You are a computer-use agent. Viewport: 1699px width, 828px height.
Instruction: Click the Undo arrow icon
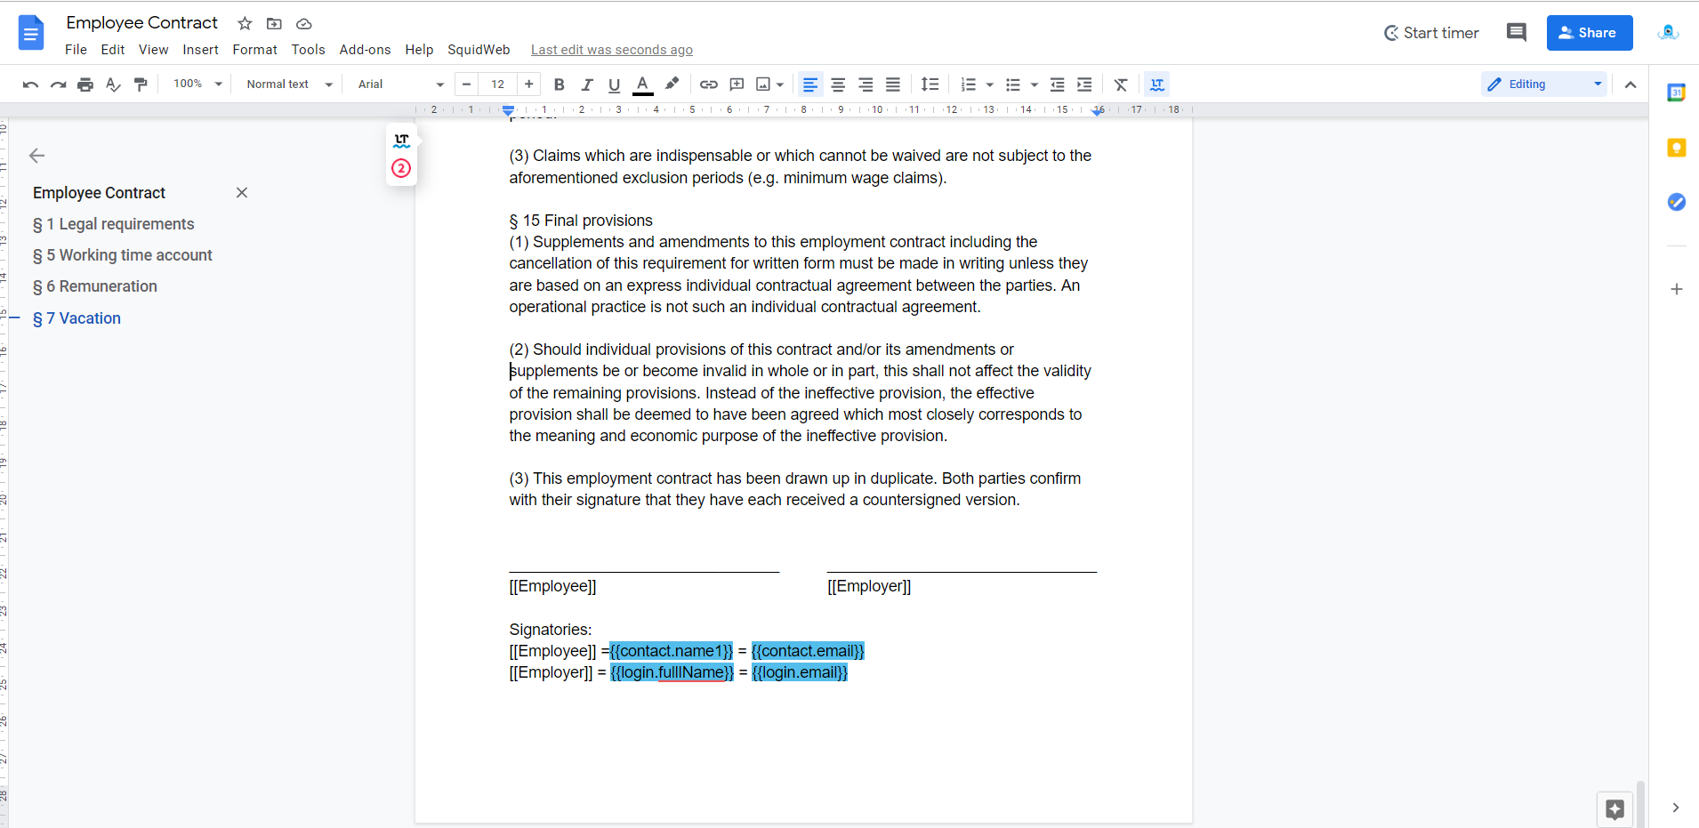(x=30, y=84)
